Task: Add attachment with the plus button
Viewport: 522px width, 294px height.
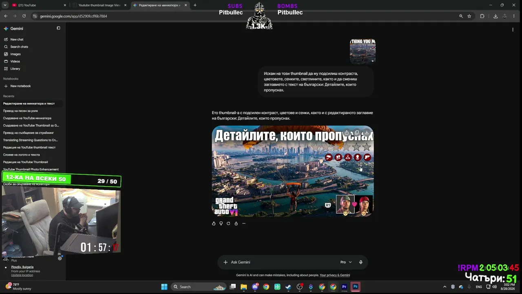Action: click(x=226, y=262)
